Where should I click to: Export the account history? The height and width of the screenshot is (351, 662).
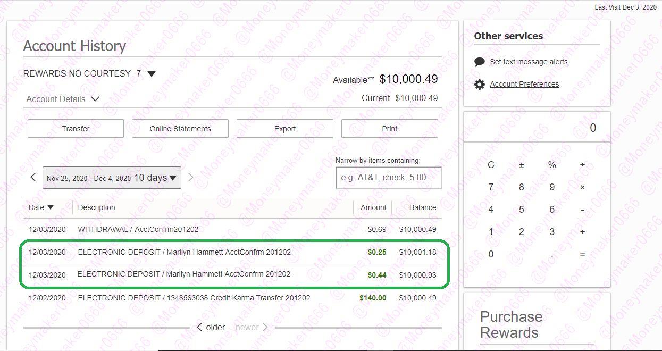pos(284,129)
